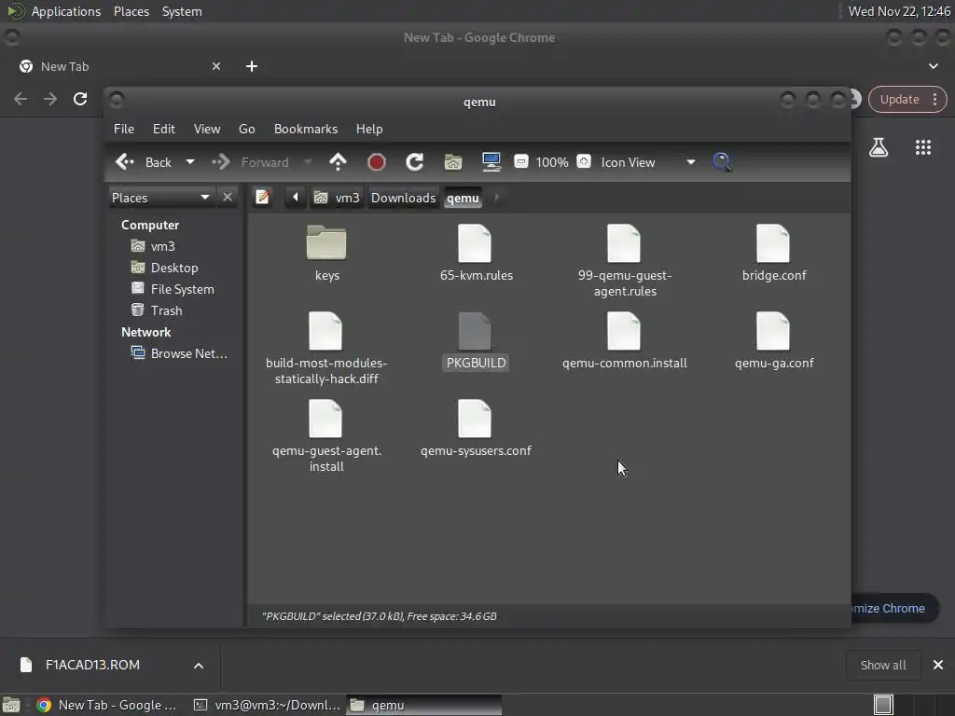Open the Edit menu

pos(164,129)
